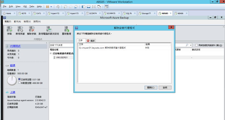Click the 解除安裝 (Uninstall) toolbar icon
This screenshot has width=225, height=120.
(31, 29)
